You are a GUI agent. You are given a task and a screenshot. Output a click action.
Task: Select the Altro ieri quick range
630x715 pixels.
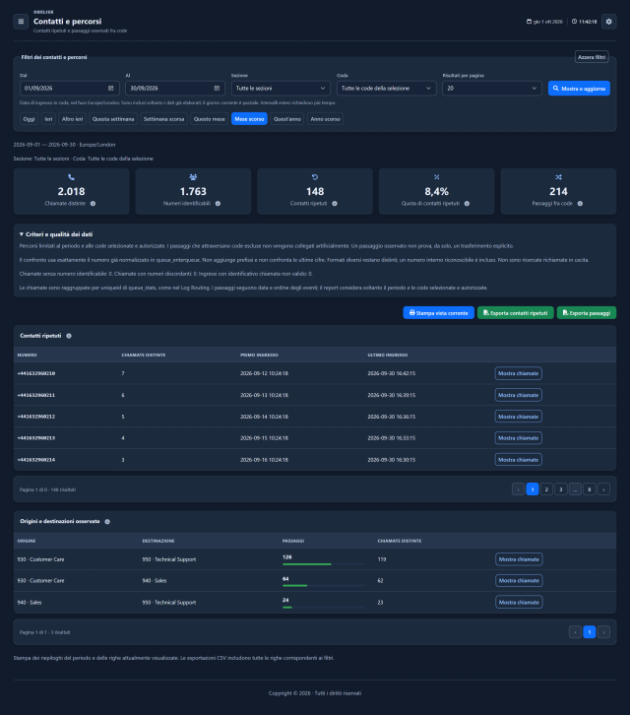click(x=72, y=119)
